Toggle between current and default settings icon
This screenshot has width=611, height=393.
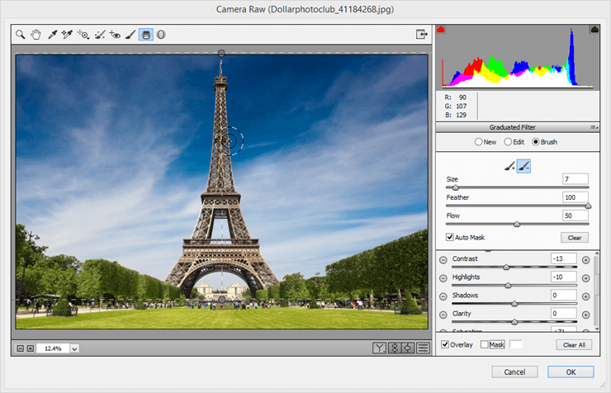424,348
